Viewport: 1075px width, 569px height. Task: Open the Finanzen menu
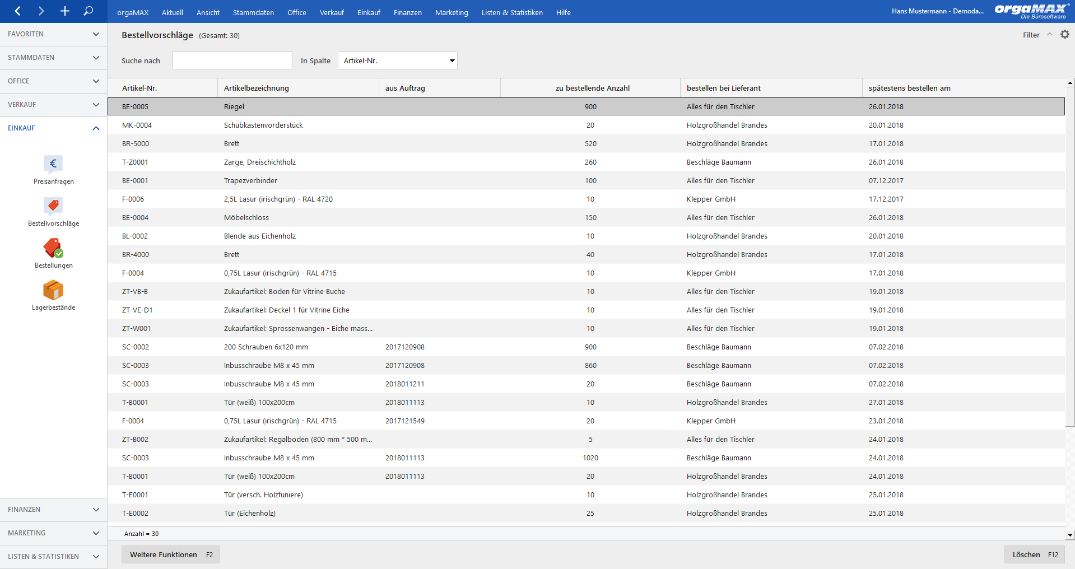point(408,12)
